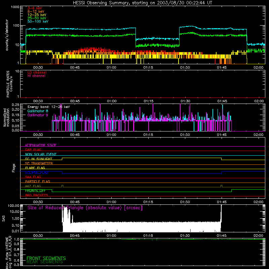Image resolution: width=269 pixels, height=269 pixels.
Task: Select the 50-100 keV legend label
Action: click(38, 22)
